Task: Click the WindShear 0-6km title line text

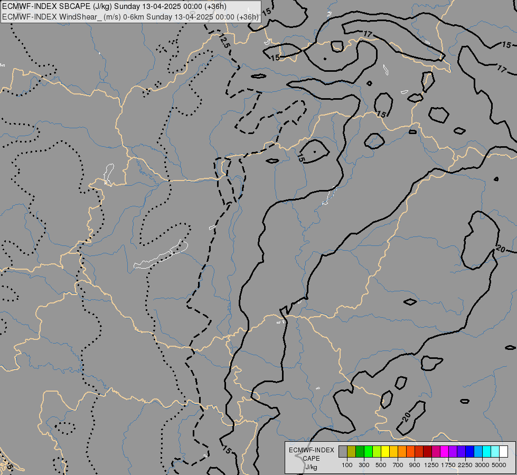Action: click(130, 17)
